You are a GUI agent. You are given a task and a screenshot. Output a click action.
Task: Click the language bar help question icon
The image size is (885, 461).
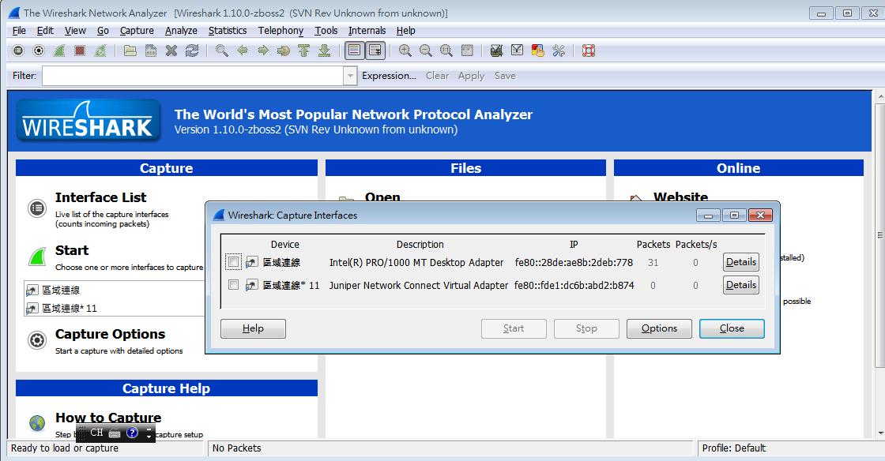pos(132,433)
